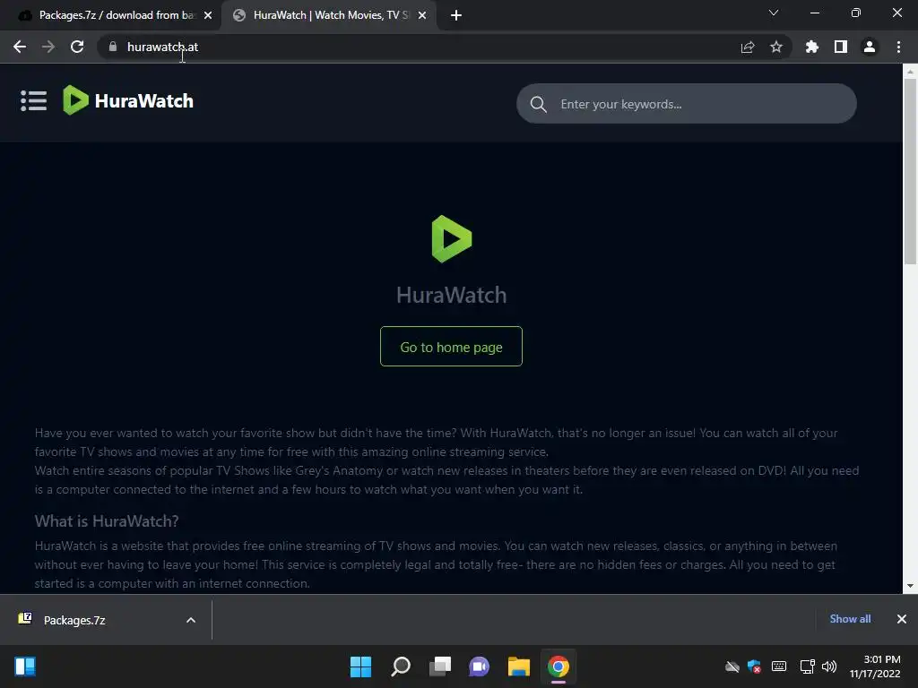The height and width of the screenshot is (688, 918).
Task: Select the HuraWatch tab
Action: click(328, 15)
